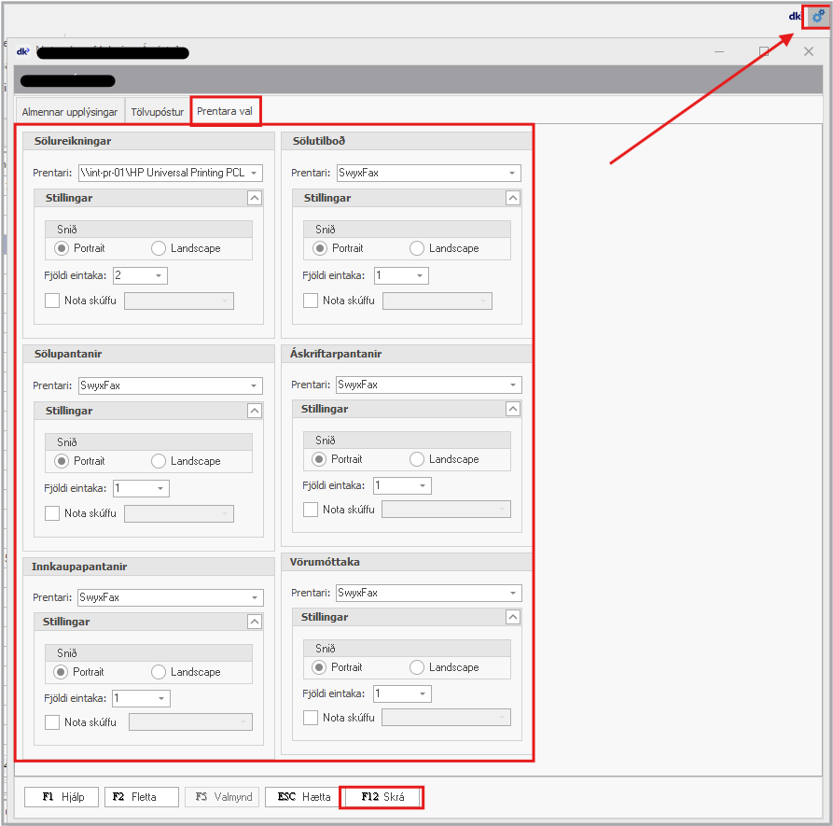Image resolution: width=833 pixels, height=826 pixels.
Task: Enable Nota skúffu for Sölupantanir
Action: click(x=52, y=512)
